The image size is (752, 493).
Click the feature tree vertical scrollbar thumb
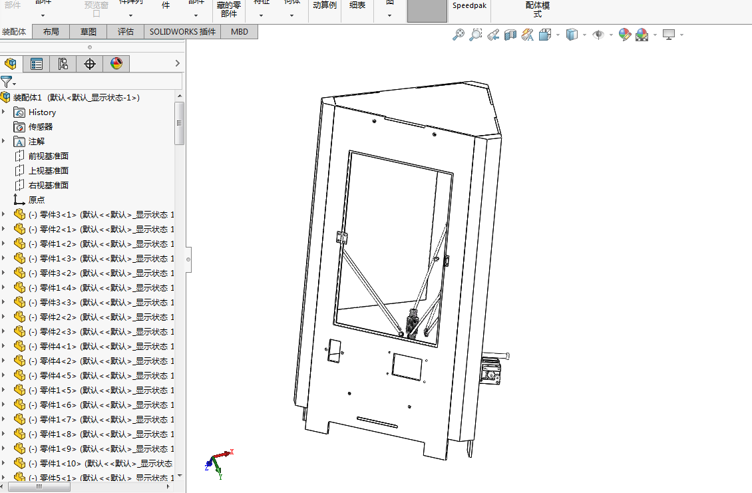tap(180, 123)
